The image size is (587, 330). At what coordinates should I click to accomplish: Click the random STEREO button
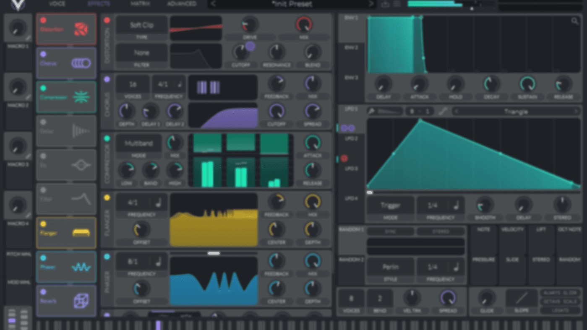pyautogui.click(x=441, y=231)
